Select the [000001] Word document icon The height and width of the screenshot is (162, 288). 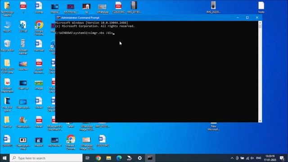point(7,141)
